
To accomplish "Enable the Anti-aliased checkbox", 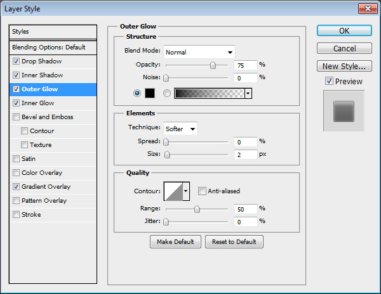I will 202,191.
